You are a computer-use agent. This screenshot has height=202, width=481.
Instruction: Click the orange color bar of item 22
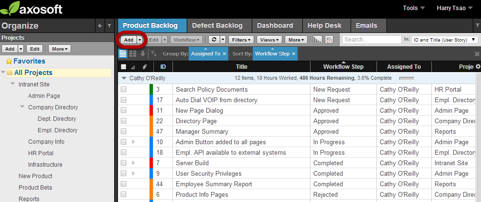click(x=151, y=121)
